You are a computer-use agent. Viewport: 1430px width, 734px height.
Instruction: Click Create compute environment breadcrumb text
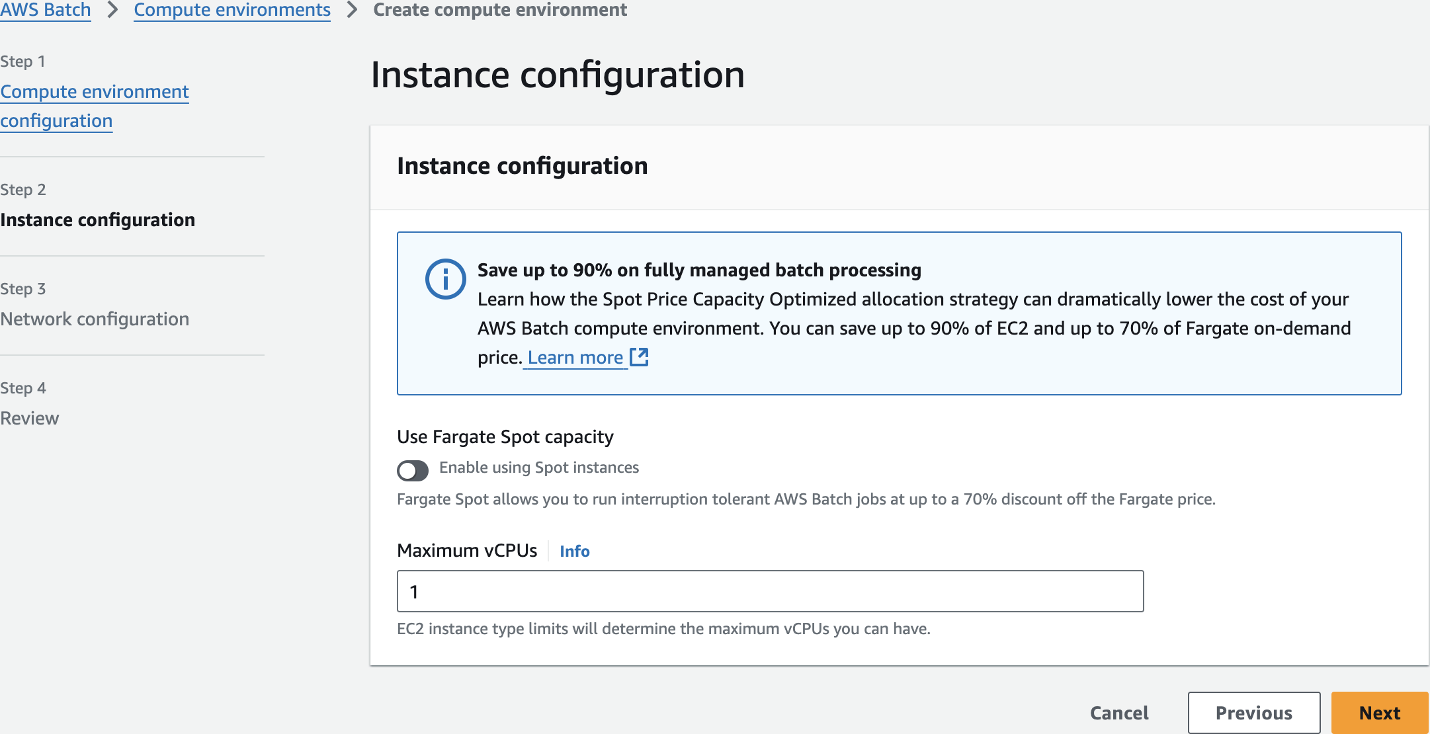pyautogui.click(x=500, y=10)
